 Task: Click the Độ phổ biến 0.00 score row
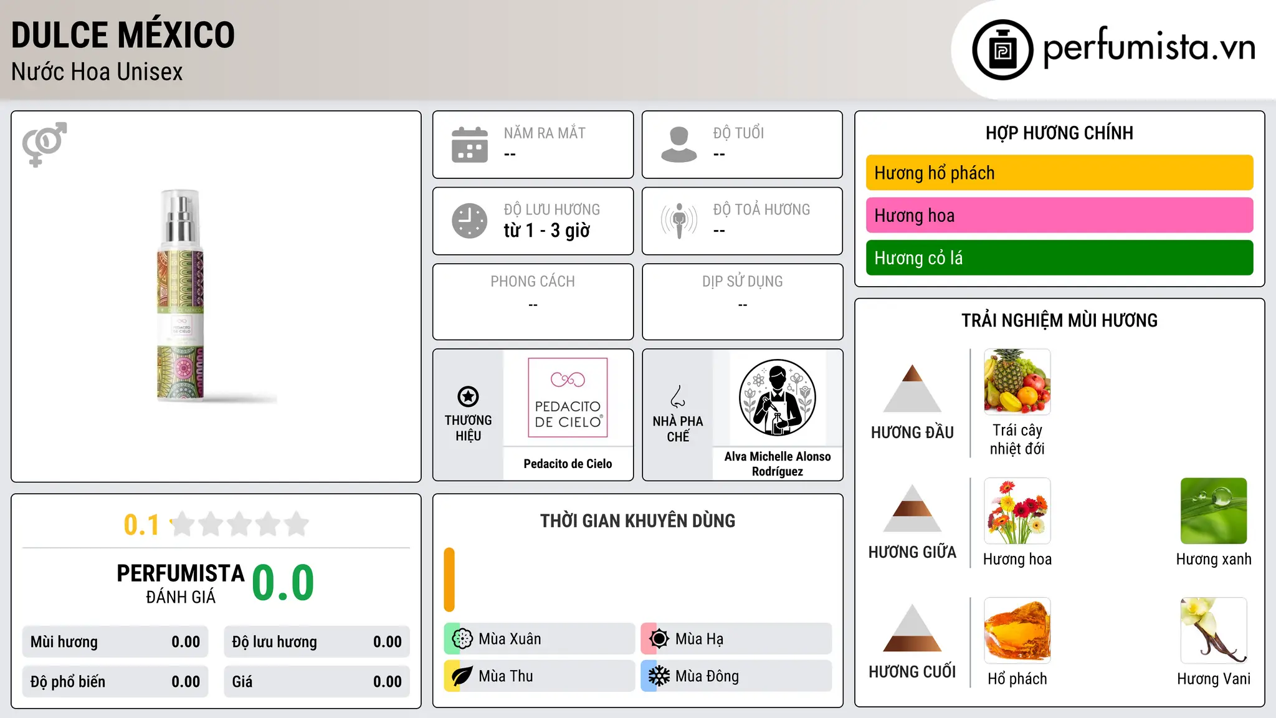click(x=115, y=682)
